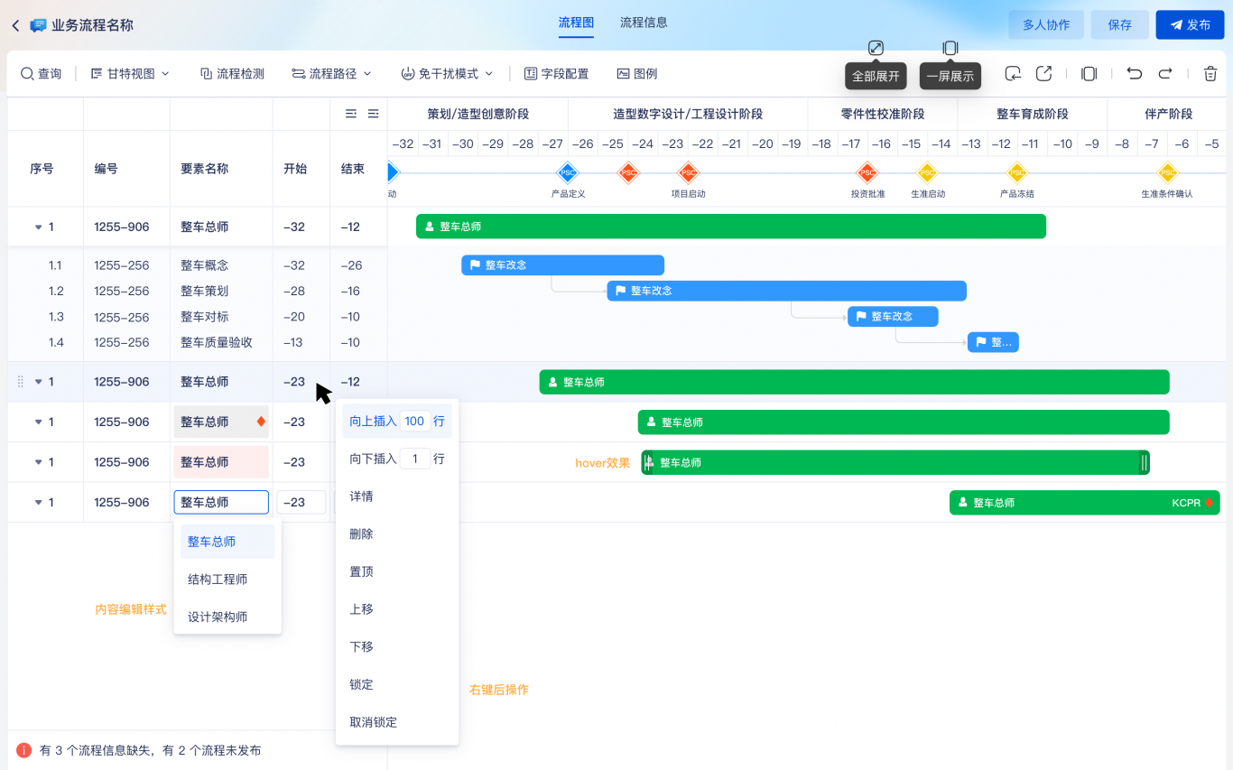1233x770 pixels.
Task: Click the fit-screen icon left of undo
Action: [x=1089, y=74]
